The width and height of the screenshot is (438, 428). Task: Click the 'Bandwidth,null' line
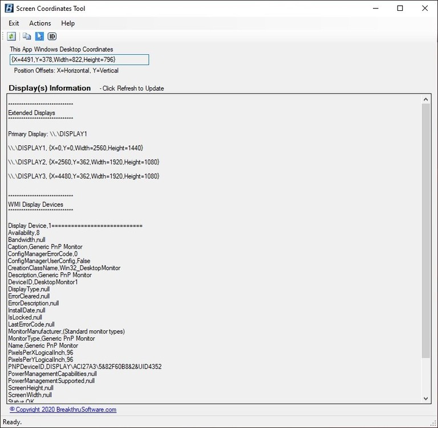[27, 240]
